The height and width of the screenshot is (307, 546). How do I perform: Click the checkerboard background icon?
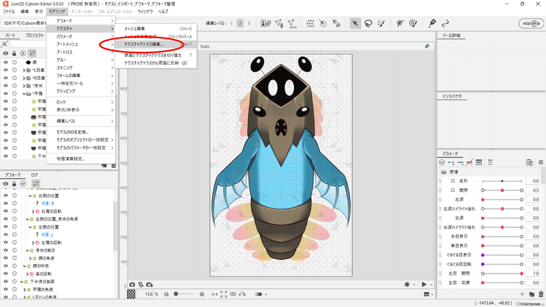[131, 294]
